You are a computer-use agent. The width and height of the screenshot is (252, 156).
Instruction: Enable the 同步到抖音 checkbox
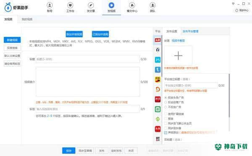pyautogui.click(x=165, y=128)
